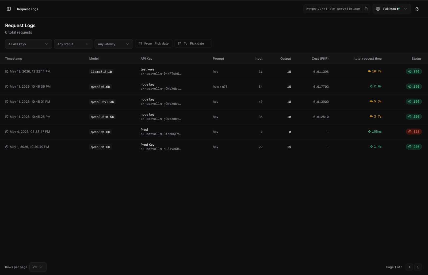Click clock icon on 10:45:25 PM row

pos(7,117)
